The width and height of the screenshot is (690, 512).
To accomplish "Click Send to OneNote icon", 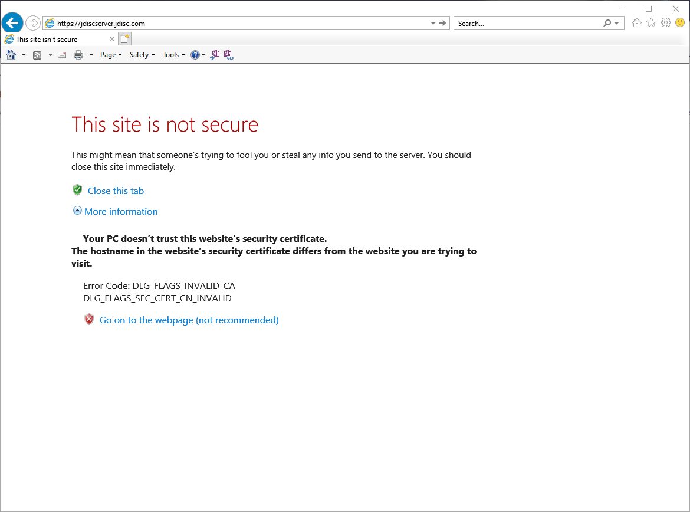I will point(215,55).
